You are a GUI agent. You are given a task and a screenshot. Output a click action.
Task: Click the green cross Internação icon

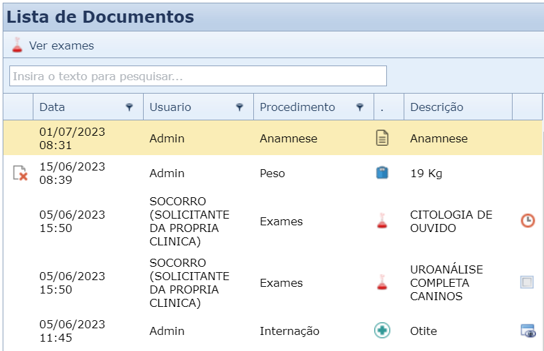pos(382,330)
